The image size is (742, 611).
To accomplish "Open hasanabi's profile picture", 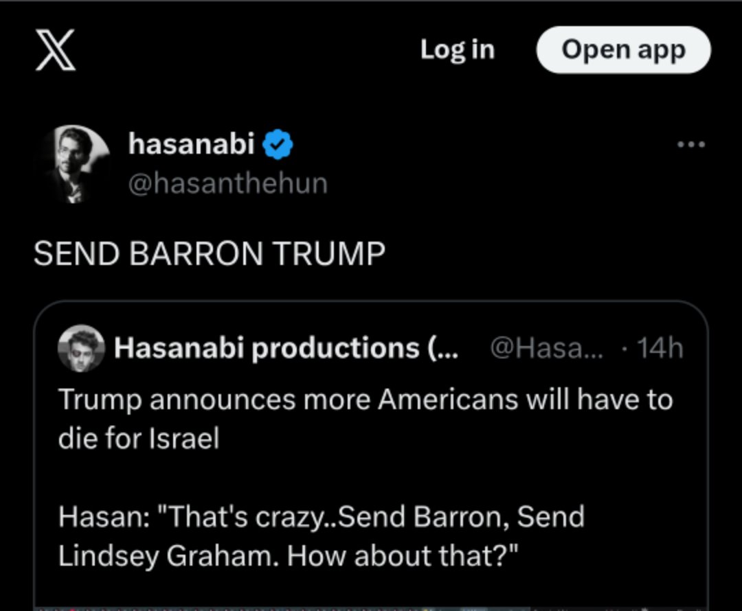I will click(x=75, y=164).
